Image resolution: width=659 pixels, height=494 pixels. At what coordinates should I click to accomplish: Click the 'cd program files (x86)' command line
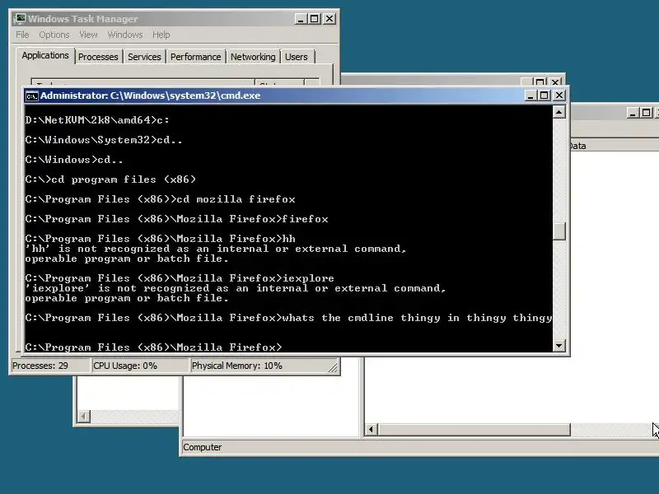pyautogui.click(x=110, y=179)
